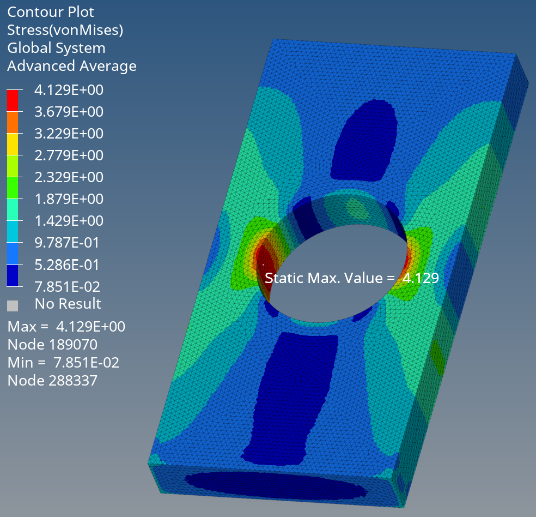Choose the light blue legend color band
This screenshot has width=536, height=517.
point(13,254)
